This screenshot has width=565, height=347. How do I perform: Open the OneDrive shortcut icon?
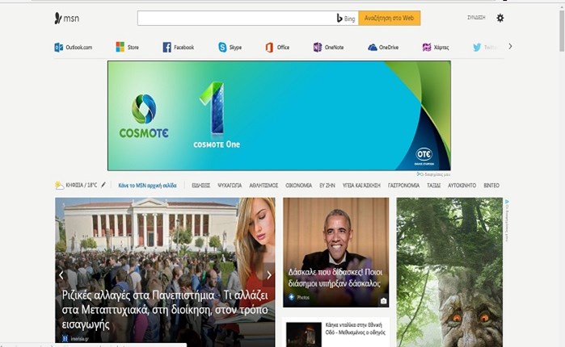click(373, 47)
